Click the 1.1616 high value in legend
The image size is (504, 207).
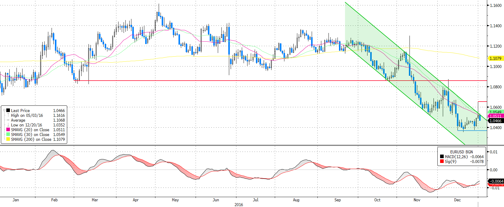(x=59, y=115)
